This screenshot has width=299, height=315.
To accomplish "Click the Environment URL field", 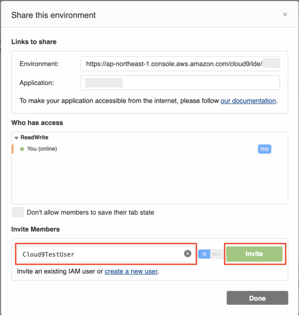I will 173,63.
